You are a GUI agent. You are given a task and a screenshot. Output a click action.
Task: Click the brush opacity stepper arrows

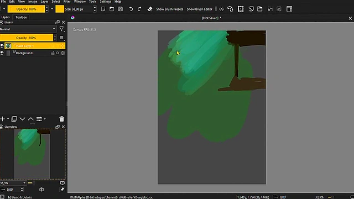(46, 9)
